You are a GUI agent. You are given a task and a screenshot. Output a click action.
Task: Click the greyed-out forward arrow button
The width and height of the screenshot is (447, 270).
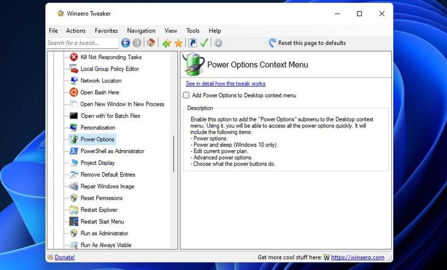137,43
